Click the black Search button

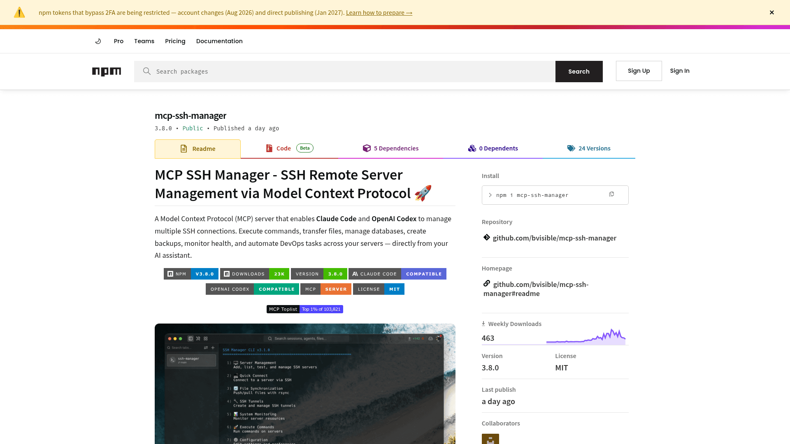pos(579,72)
